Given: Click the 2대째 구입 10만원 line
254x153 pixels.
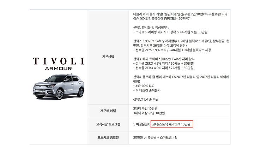Looking at the screenshot, I should point(145,108).
